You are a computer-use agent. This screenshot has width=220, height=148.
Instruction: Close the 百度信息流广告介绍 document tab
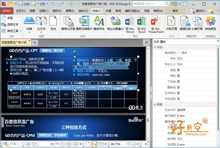(29, 41)
